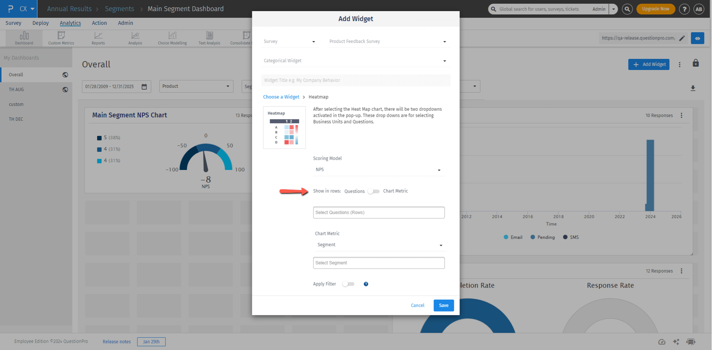Open the Dashboard section in Analytics toolbar
The image size is (712, 350).
click(24, 38)
